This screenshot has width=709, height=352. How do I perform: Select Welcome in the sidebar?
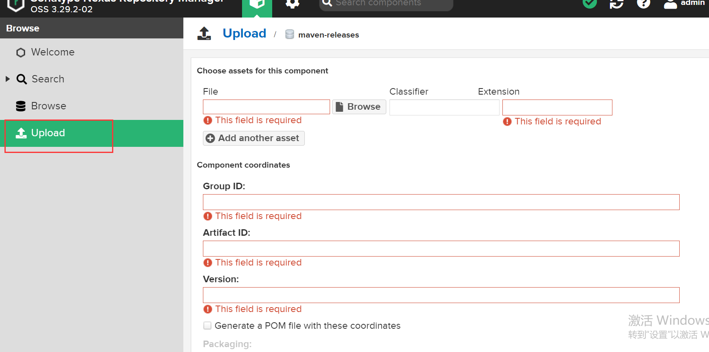(x=53, y=52)
